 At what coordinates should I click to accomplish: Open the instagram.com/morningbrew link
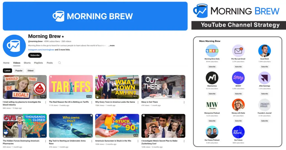tap(41, 50)
